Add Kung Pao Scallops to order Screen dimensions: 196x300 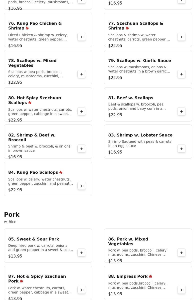pos(82,186)
